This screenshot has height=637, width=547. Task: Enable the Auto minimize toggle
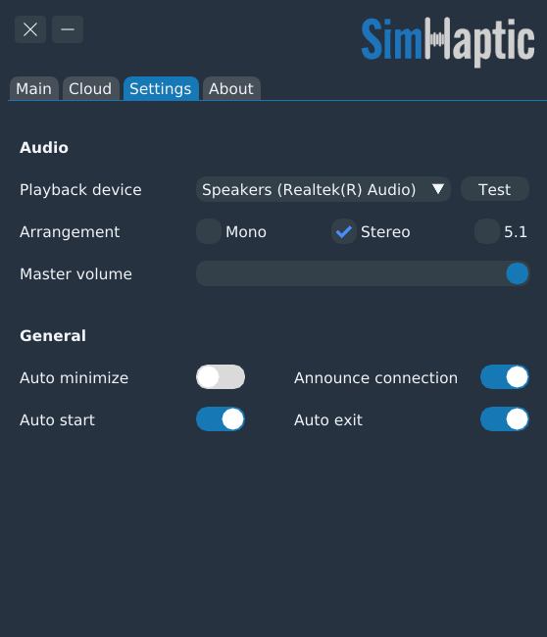pos(221,377)
